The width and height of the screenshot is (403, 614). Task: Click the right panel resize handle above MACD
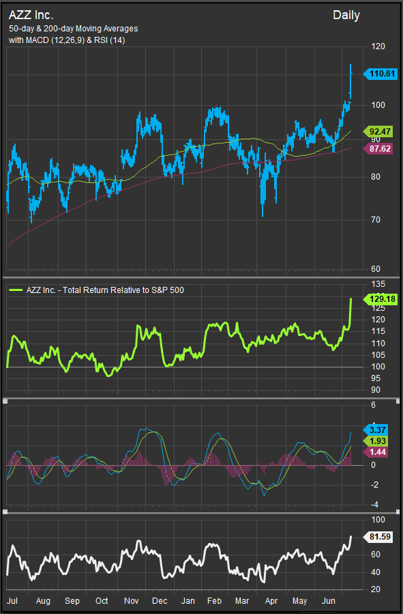[398, 401]
